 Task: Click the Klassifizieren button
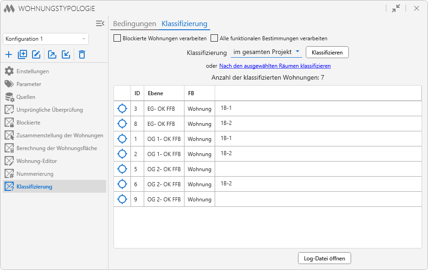click(327, 53)
